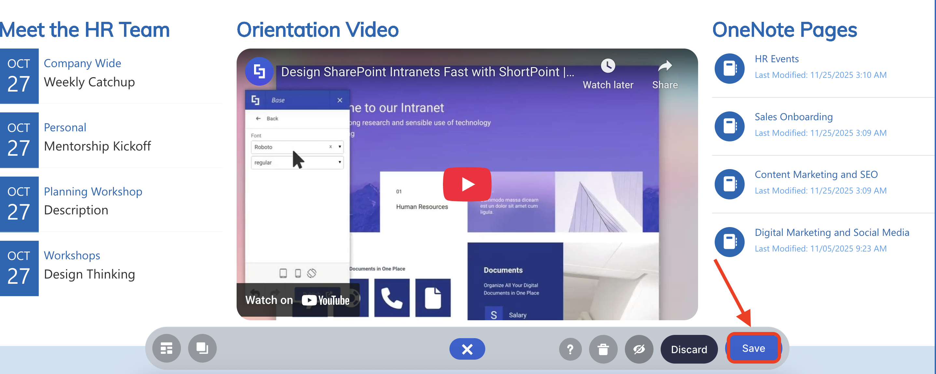Screen dimensions: 936x374
Task: Open the Mentorship Kickoff event
Action: click(97, 146)
